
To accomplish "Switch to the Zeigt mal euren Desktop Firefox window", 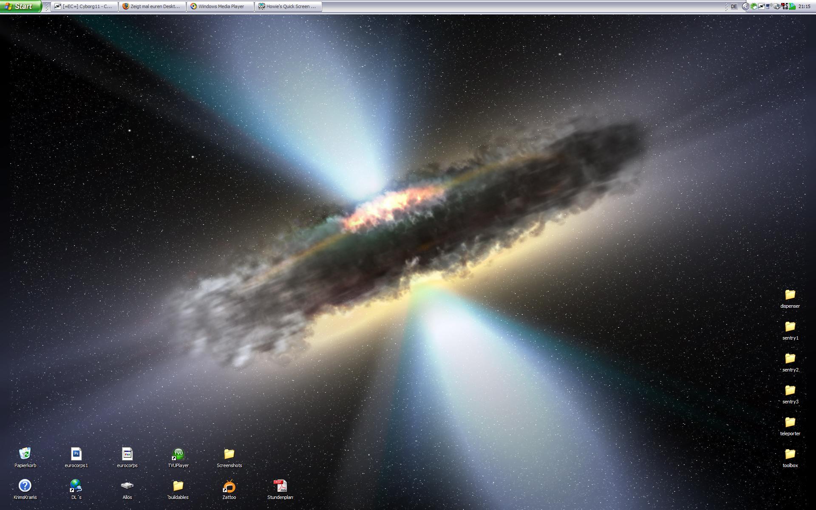I will click(x=153, y=6).
